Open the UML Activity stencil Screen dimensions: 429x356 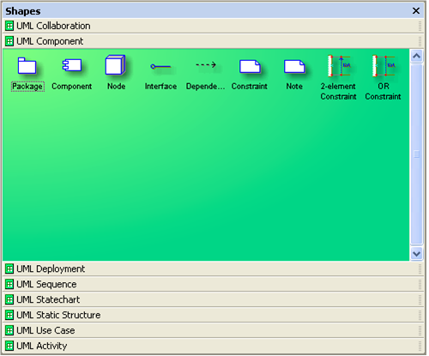42,346
